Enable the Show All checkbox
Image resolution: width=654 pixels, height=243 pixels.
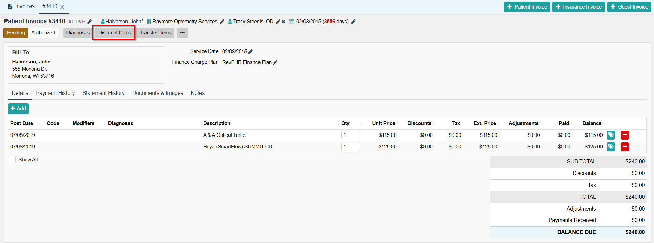[x=12, y=160]
